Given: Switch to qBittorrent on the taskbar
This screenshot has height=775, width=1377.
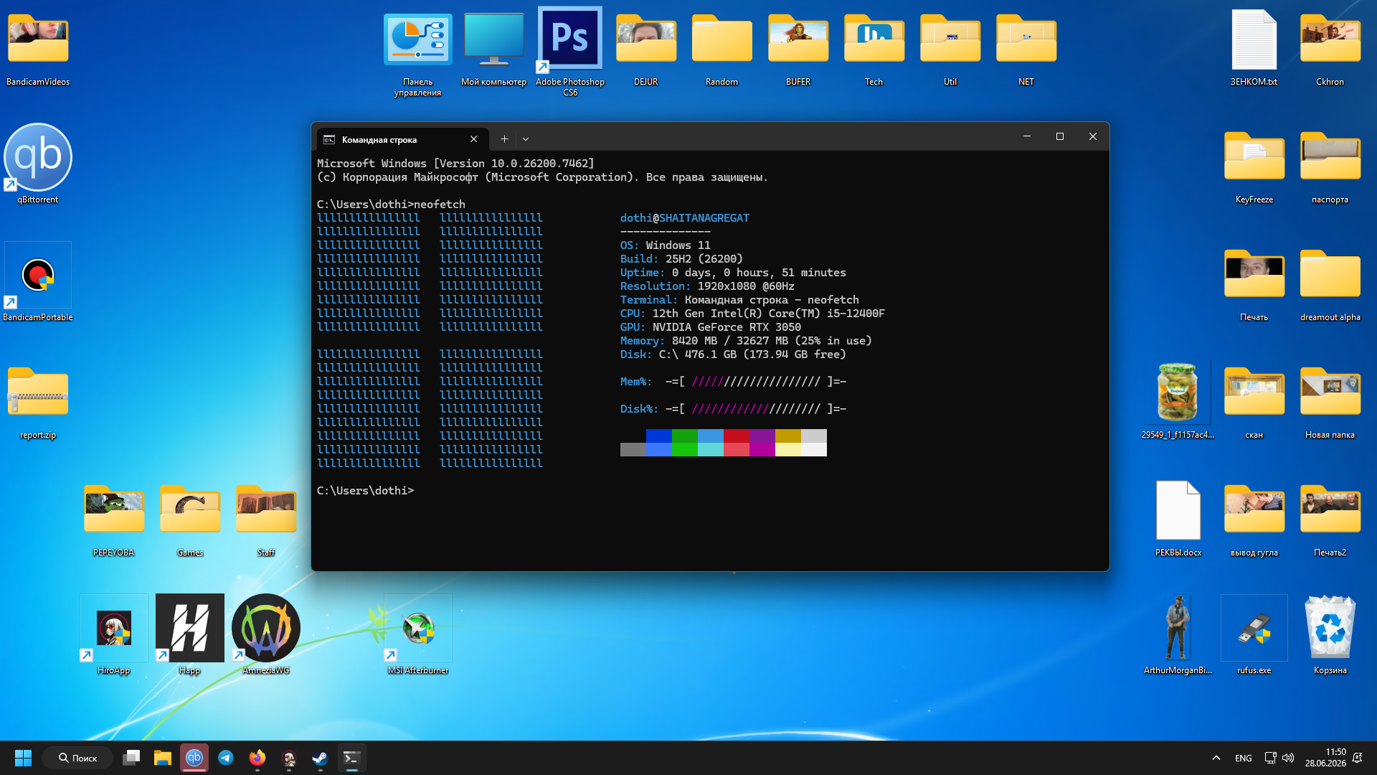Looking at the screenshot, I should (x=194, y=758).
